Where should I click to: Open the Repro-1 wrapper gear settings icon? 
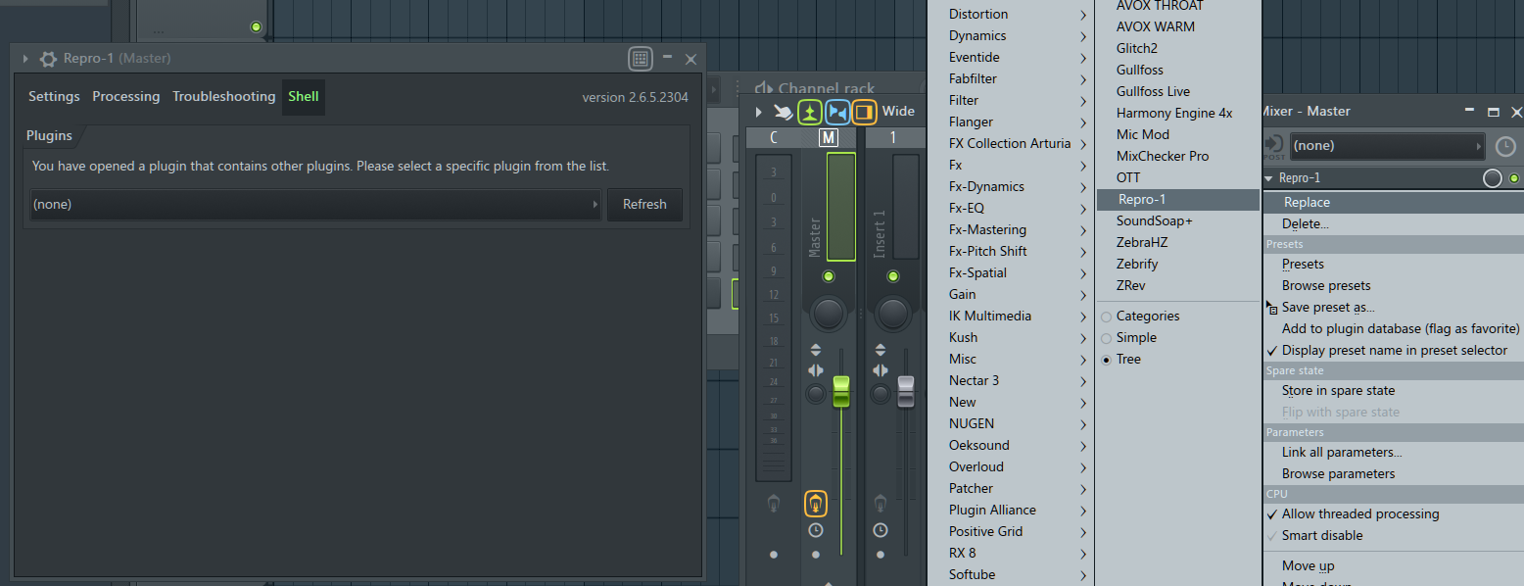pyautogui.click(x=48, y=59)
